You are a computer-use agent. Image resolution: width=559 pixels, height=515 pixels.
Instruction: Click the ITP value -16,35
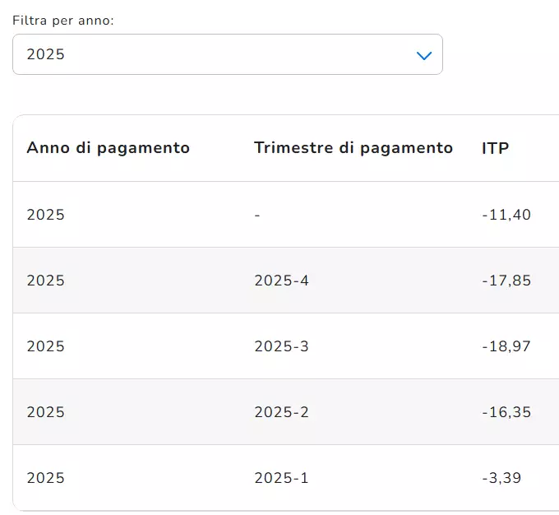506,412
